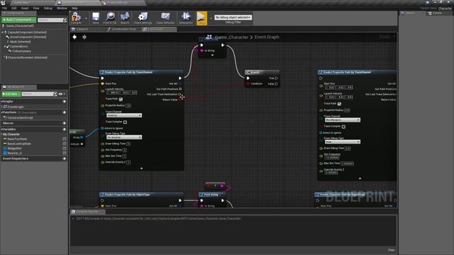Click the add pin plus on array node
Screen dimensions: 454x255
click(82, 144)
